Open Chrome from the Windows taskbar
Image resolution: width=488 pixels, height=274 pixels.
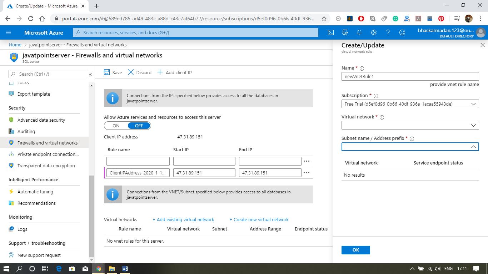99,269
